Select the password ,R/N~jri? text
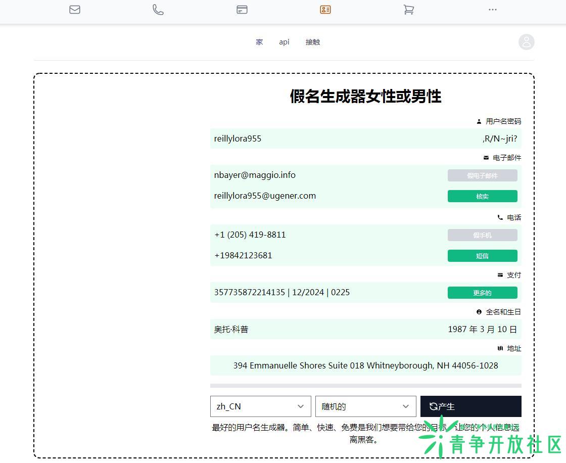 pyautogui.click(x=500, y=138)
